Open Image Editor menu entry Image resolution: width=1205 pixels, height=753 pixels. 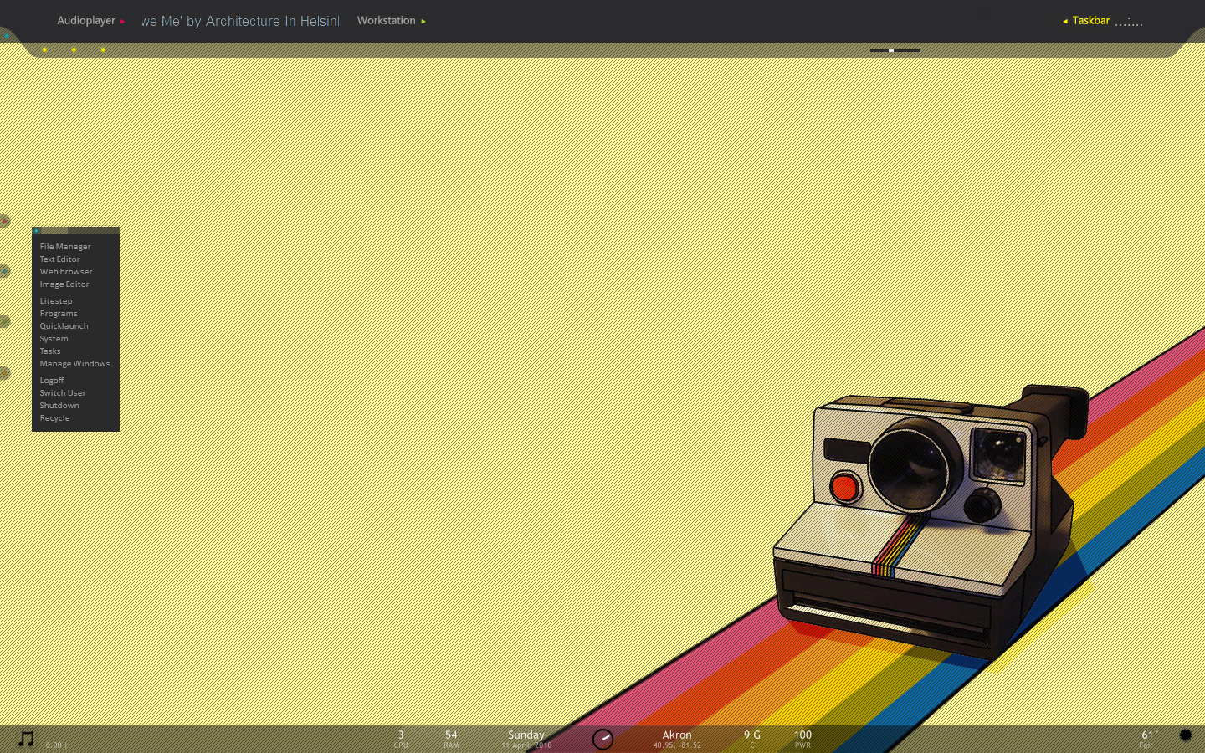tap(64, 284)
